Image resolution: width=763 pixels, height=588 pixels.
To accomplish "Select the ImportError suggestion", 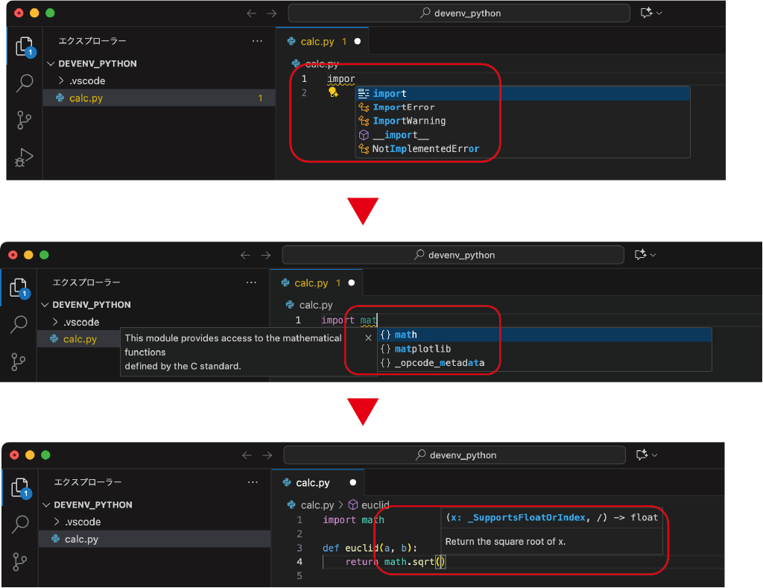I will (x=403, y=107).
